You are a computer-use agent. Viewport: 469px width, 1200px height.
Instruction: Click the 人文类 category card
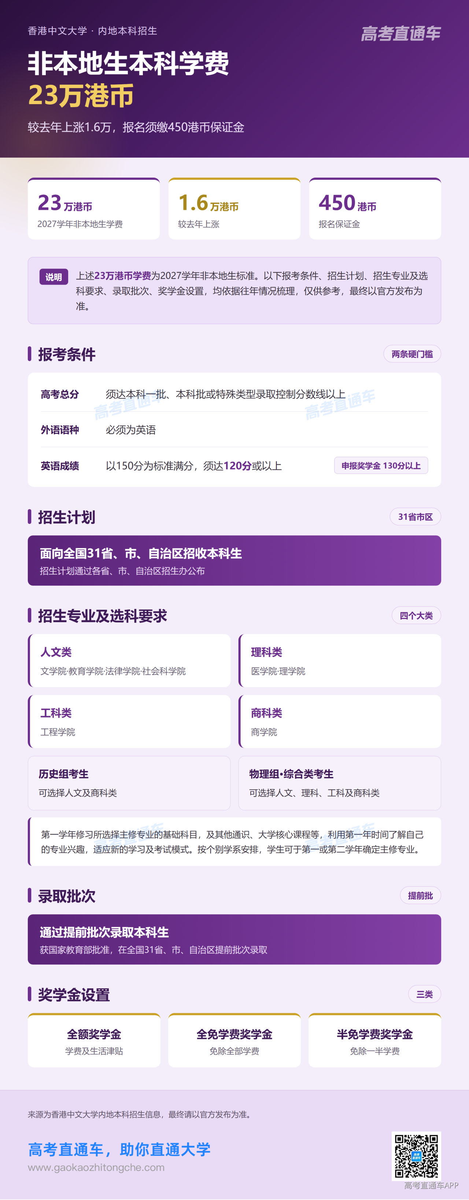[129, 661]
